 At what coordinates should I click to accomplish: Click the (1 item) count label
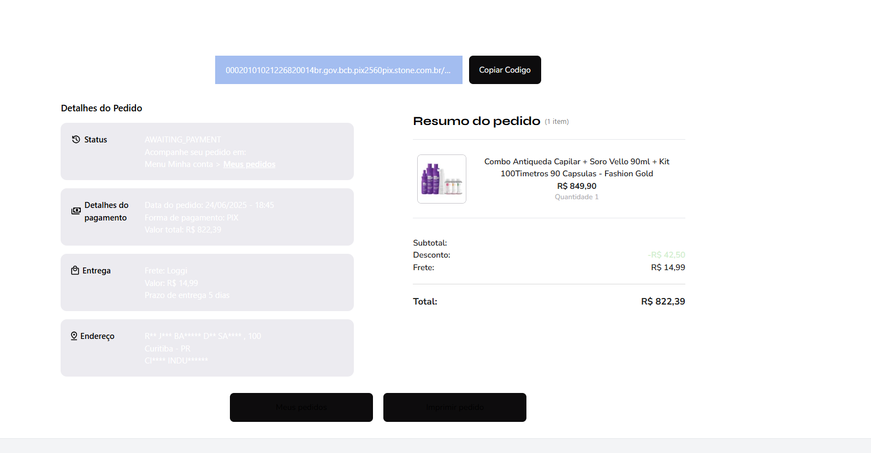tap(556, 122)
